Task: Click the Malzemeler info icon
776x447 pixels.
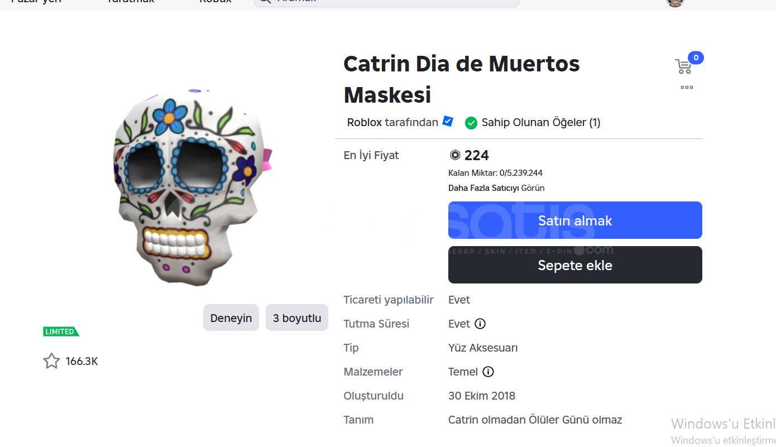Action: pos(488,372)
